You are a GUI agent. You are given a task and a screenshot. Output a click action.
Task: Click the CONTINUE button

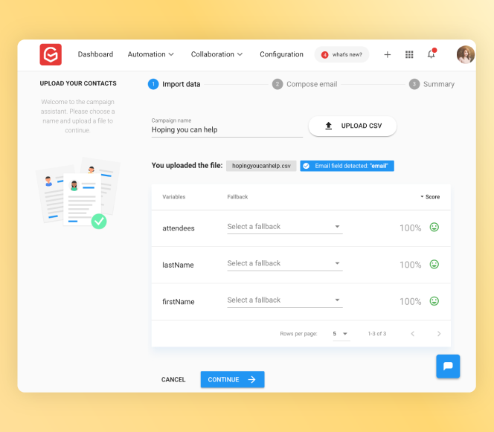pos(232,379)
